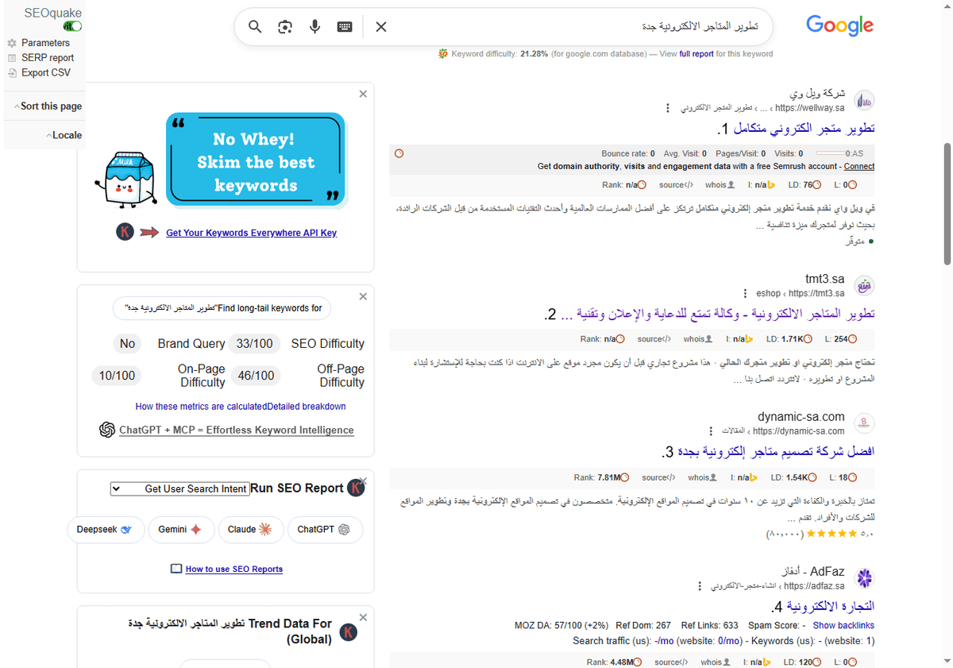
Task: Select the voice search microphone icon
Action: 314,26
